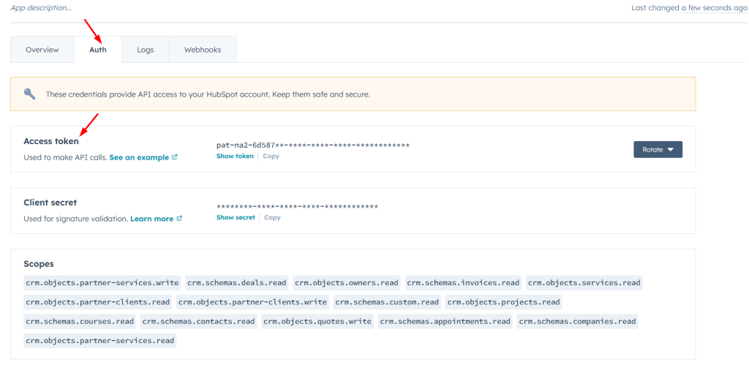Click the masked access token value
Image resolution: width=749 pixels, height=365 pixels.
click(x=313, y=145)
